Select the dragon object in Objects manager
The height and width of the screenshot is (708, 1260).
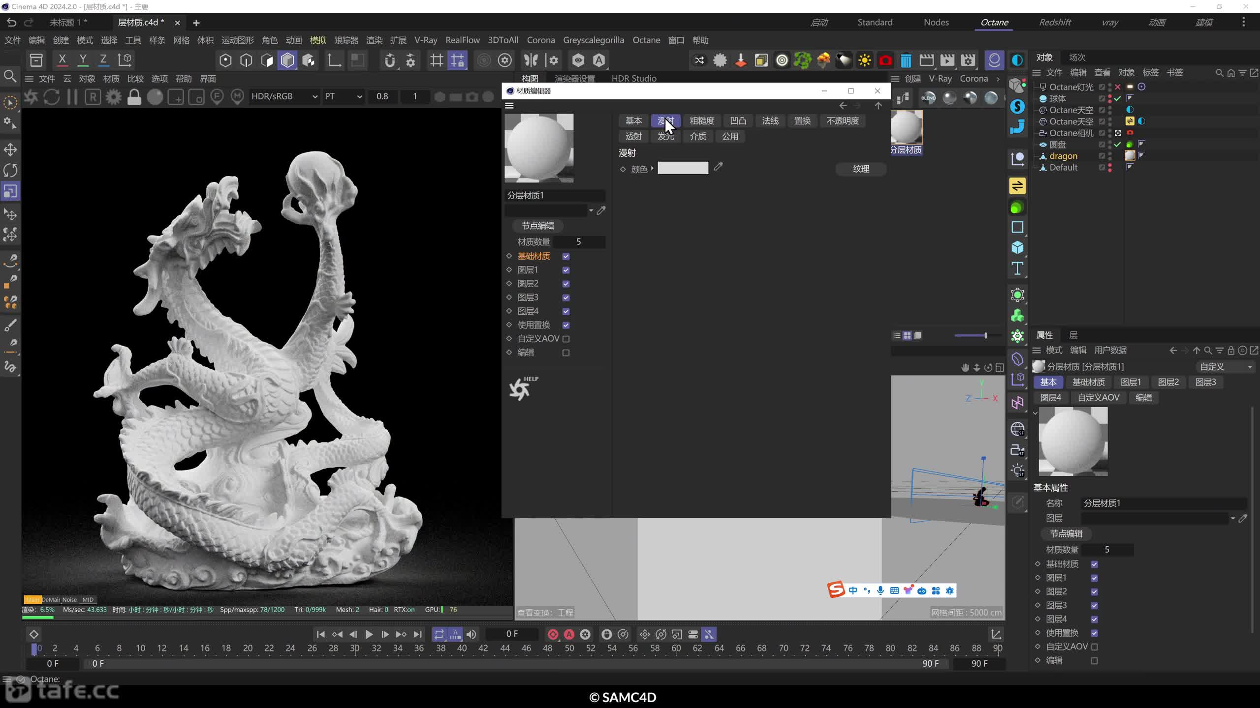[x=1063, y=156]
